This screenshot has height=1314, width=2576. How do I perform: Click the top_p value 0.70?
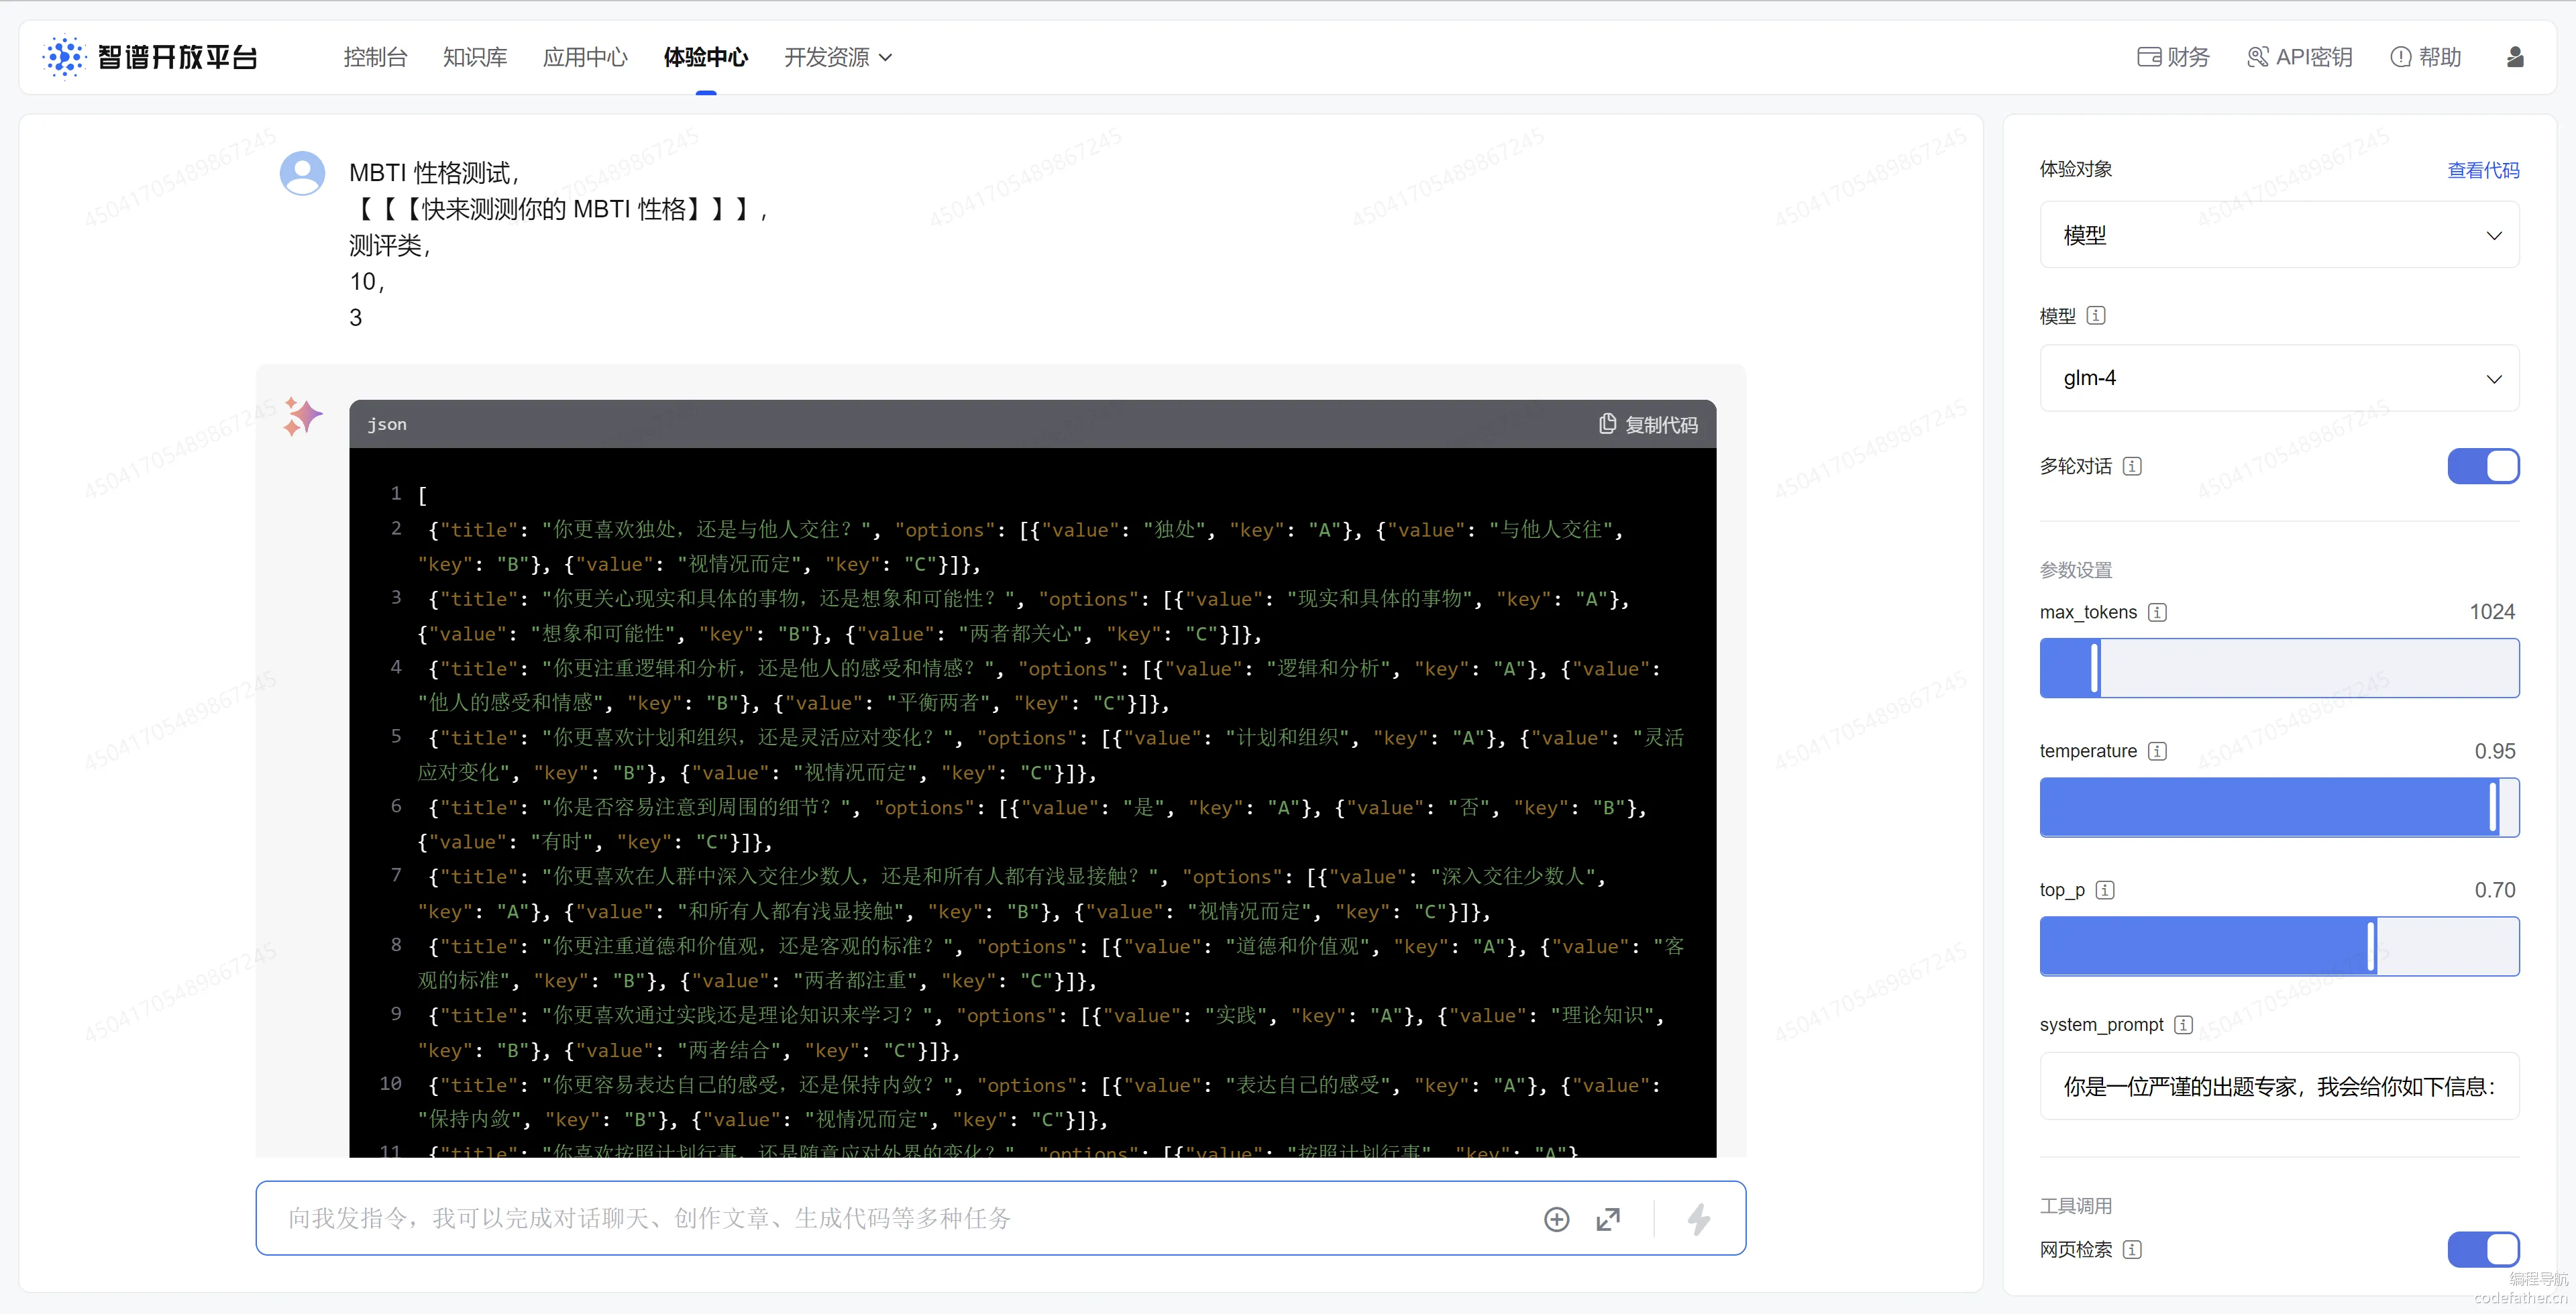point(2495,890)
